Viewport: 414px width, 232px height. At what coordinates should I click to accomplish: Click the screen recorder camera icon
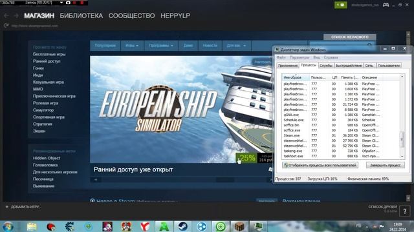pyautogui.click(x=68, y=3)
